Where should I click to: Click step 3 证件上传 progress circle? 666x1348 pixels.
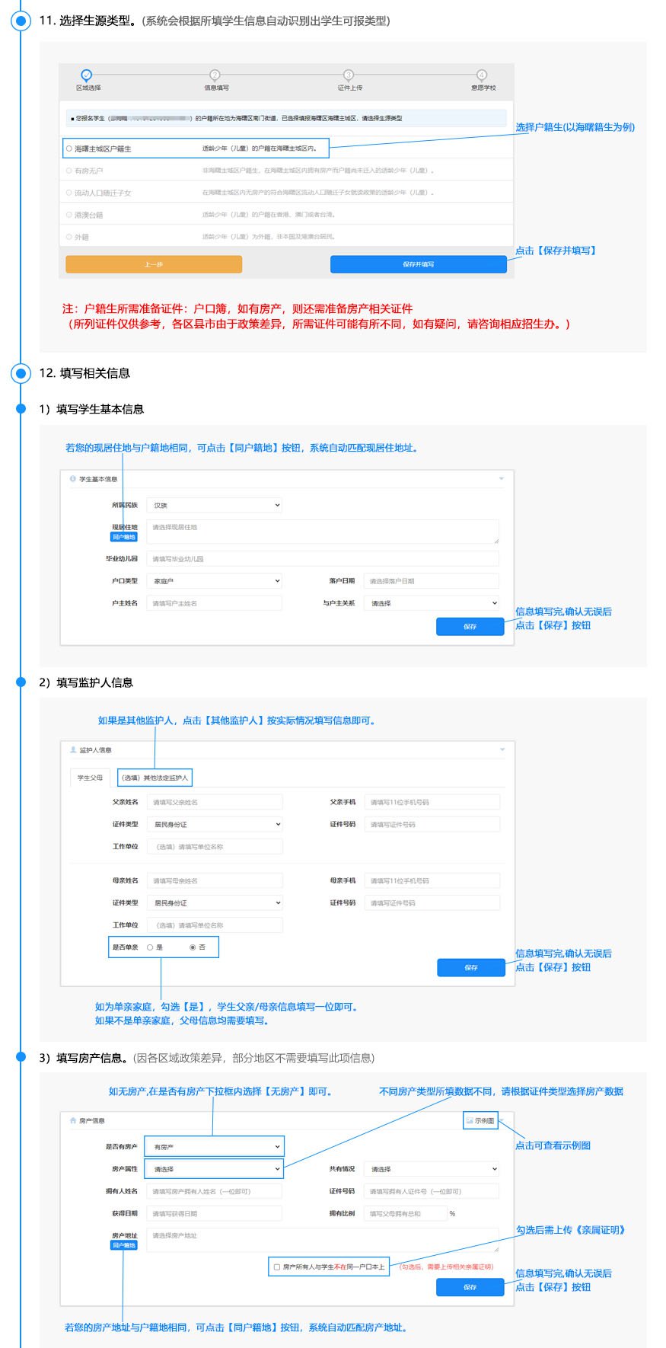point(349,75)
